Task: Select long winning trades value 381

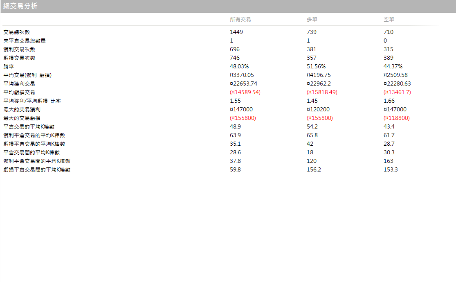Action: point(312,49)
